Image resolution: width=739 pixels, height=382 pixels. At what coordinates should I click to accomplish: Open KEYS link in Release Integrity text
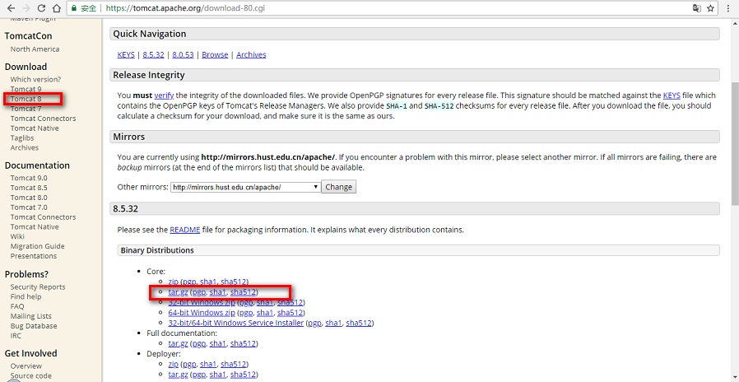click(x=672, y=95)
